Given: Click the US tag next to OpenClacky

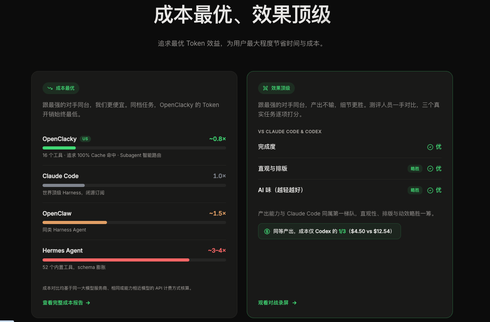Looking at the screenshot, I should point(85,139).
